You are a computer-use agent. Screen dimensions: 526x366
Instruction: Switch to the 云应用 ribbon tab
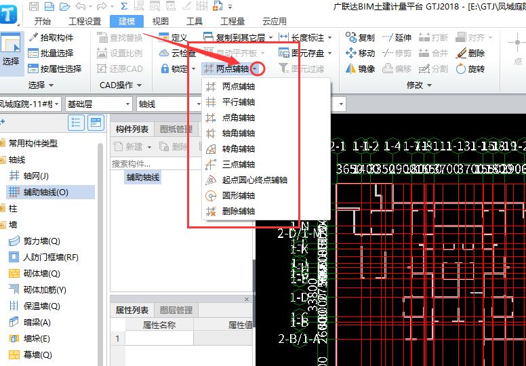pyautogui.click(x=275, y=22)
